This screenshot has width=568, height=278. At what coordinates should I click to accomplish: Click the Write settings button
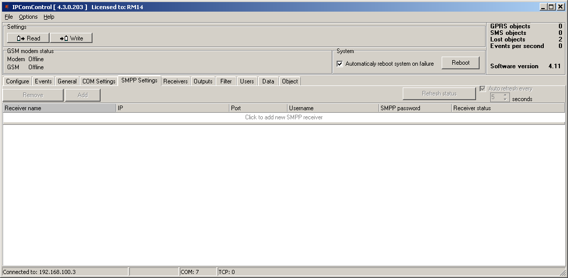coord(71,38)
